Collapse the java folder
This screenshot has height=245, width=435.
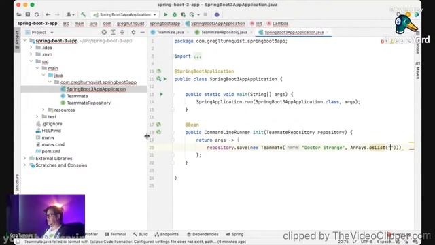tap(43, 76)
